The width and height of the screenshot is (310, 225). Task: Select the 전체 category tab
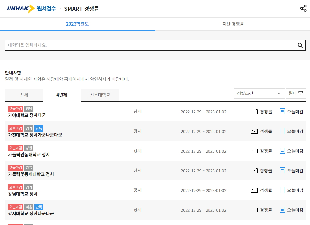click(x=24, y=95)
